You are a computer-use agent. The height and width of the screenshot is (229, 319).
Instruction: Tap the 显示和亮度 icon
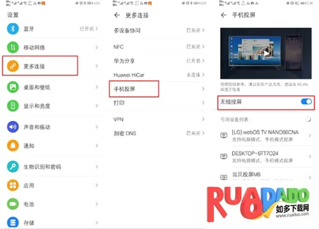tap(13, 106)
